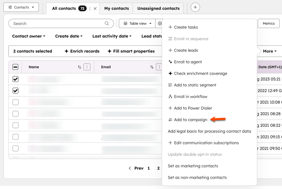The width and height of the screenshot is (282, 189).
Task: Open Email column options menu
Action: 159,67
